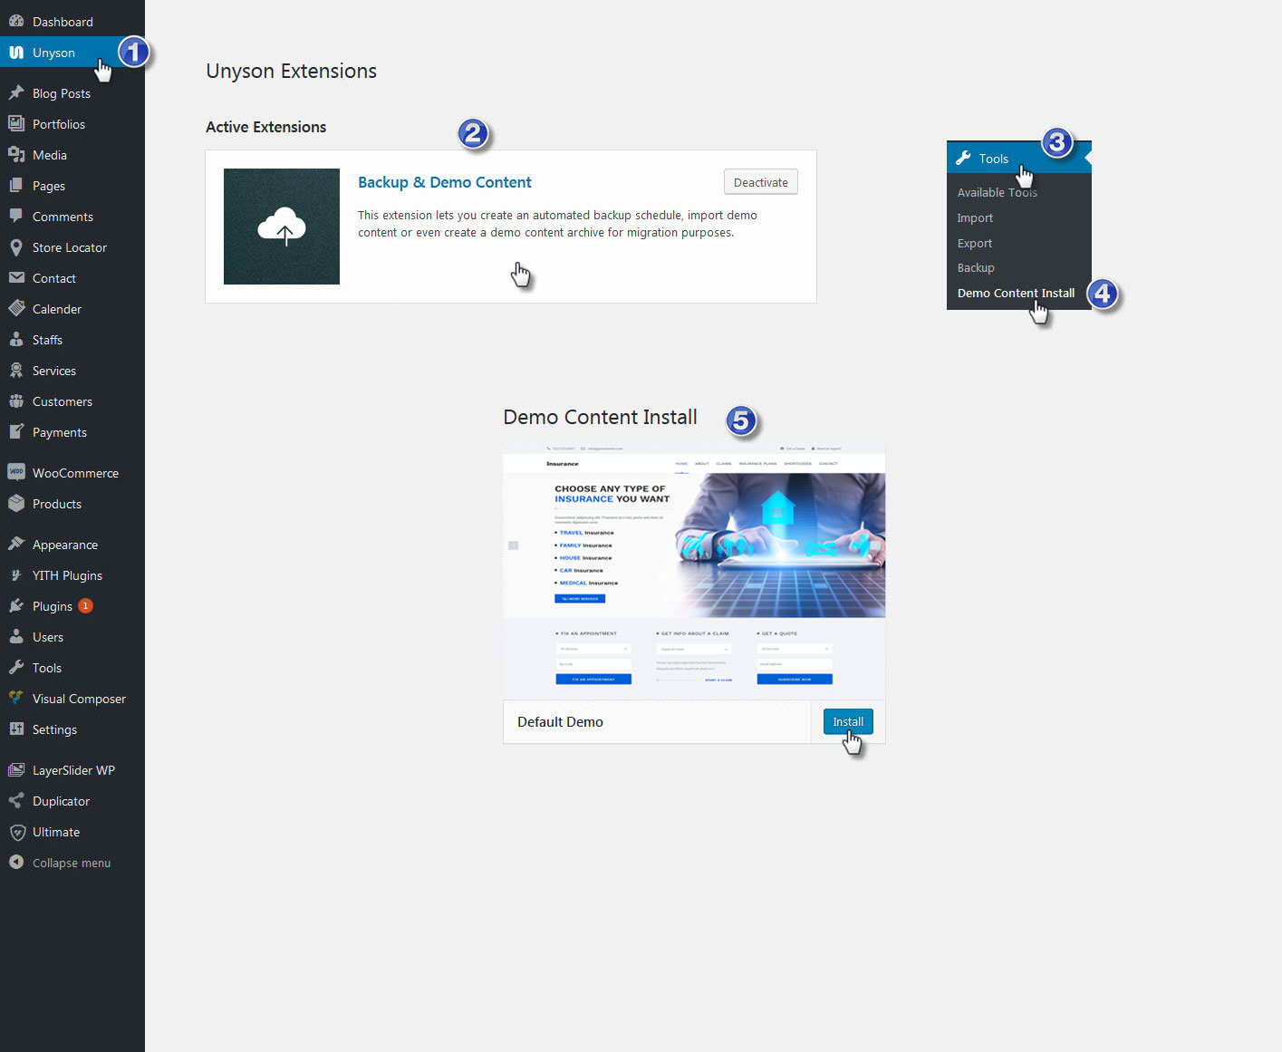Click the Visual Composer icon
This screenshot has height=1052, width=1282.
(x=16, y=699)
